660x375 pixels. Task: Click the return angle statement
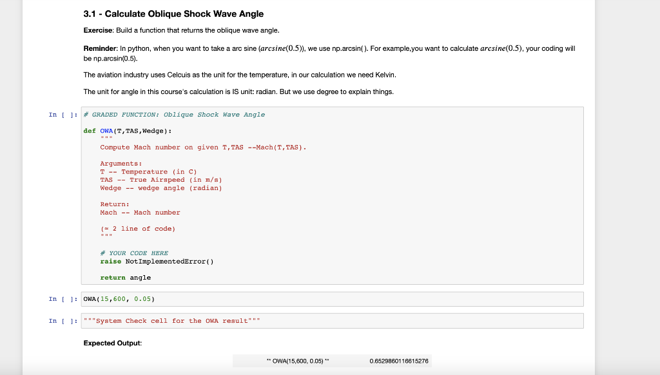(125, 277)
